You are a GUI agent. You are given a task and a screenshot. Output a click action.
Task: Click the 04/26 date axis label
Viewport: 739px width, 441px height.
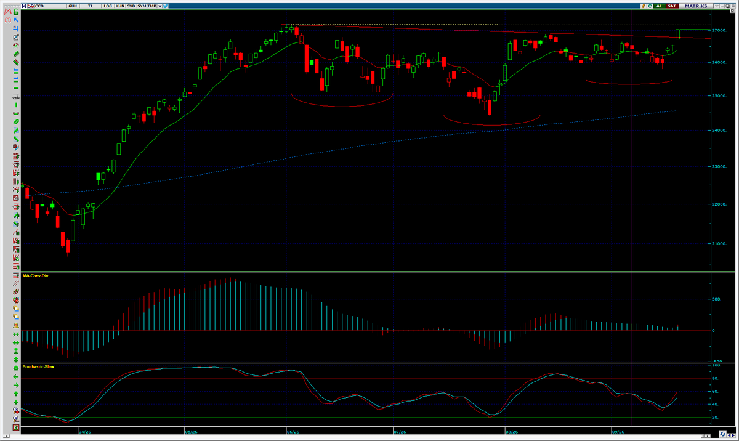85,432
